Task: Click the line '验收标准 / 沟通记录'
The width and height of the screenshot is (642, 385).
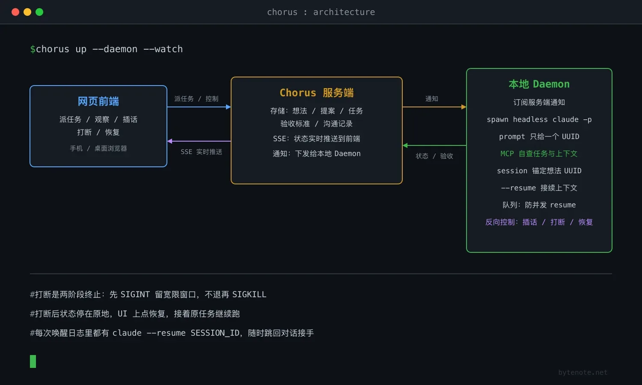Action: pyautogui.click(x=317, y=124)
